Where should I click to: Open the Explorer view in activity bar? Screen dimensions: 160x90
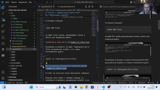point(3,7)
